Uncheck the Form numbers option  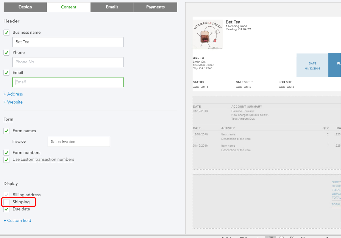tap(6, 152)
